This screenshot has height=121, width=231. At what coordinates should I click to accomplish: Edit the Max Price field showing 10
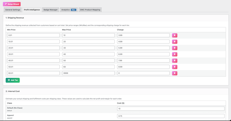pos(88,35)
